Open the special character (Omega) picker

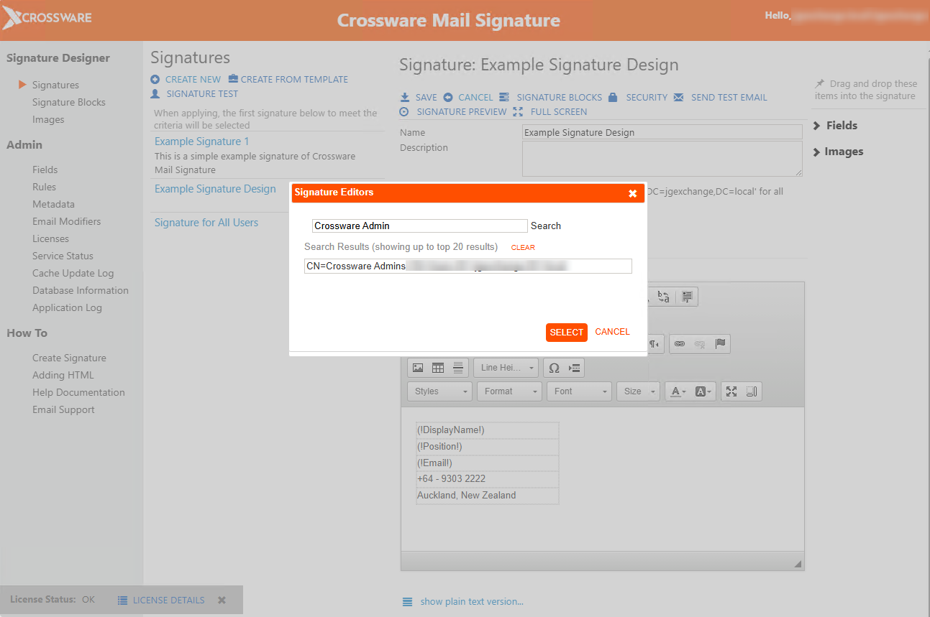click(554, 368)
